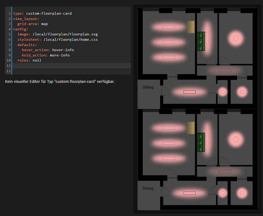
Task: Click the 'rules: null' line
Action: point(71,60)
